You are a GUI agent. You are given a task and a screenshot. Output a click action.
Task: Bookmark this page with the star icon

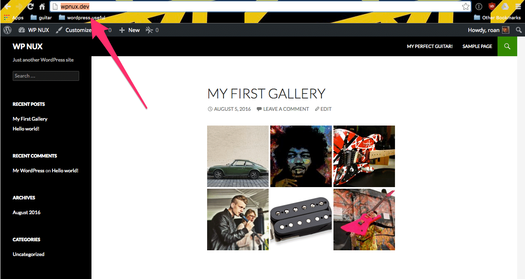coord(466,7)
